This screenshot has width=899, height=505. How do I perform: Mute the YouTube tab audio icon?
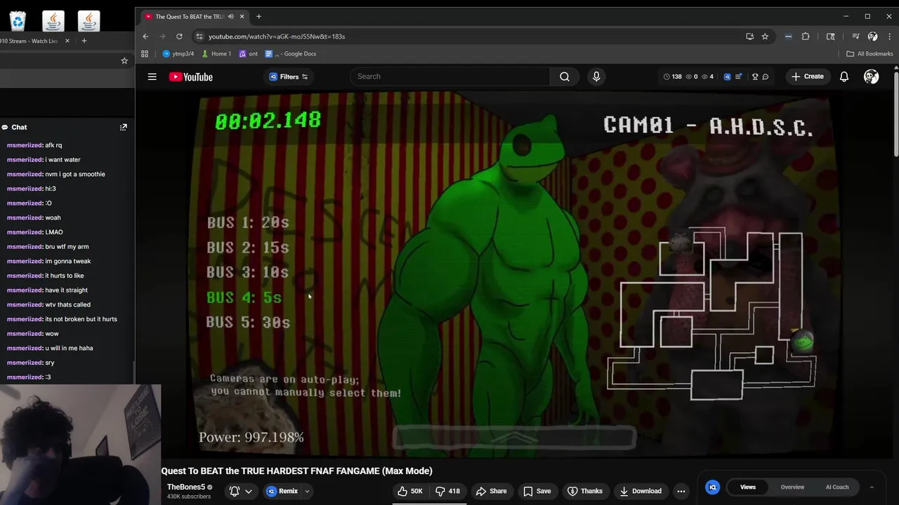point(230,16)
